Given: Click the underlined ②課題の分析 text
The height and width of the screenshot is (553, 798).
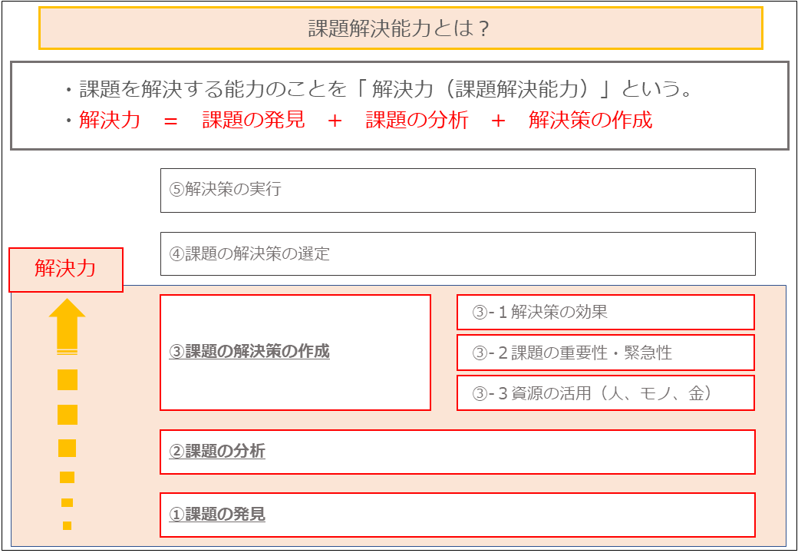Looking at the screenshot, I should [217, 451].
